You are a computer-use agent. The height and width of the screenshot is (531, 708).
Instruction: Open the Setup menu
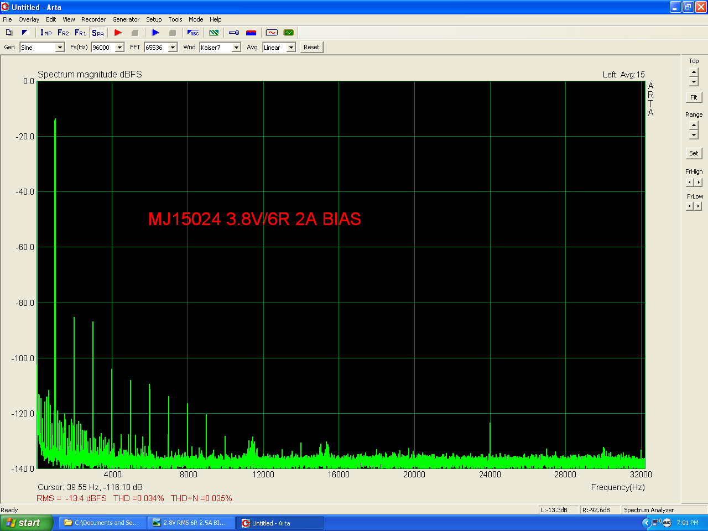[x=154, y=19]
